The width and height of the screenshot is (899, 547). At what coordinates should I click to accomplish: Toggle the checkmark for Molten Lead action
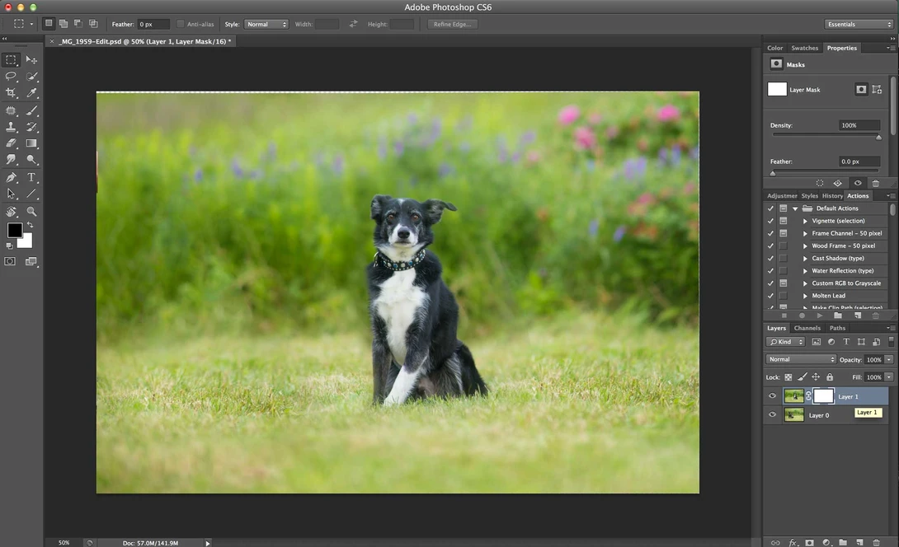[x=770, y=296]
